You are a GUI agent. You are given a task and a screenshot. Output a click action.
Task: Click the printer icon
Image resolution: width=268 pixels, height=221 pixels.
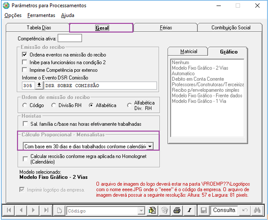177,210
